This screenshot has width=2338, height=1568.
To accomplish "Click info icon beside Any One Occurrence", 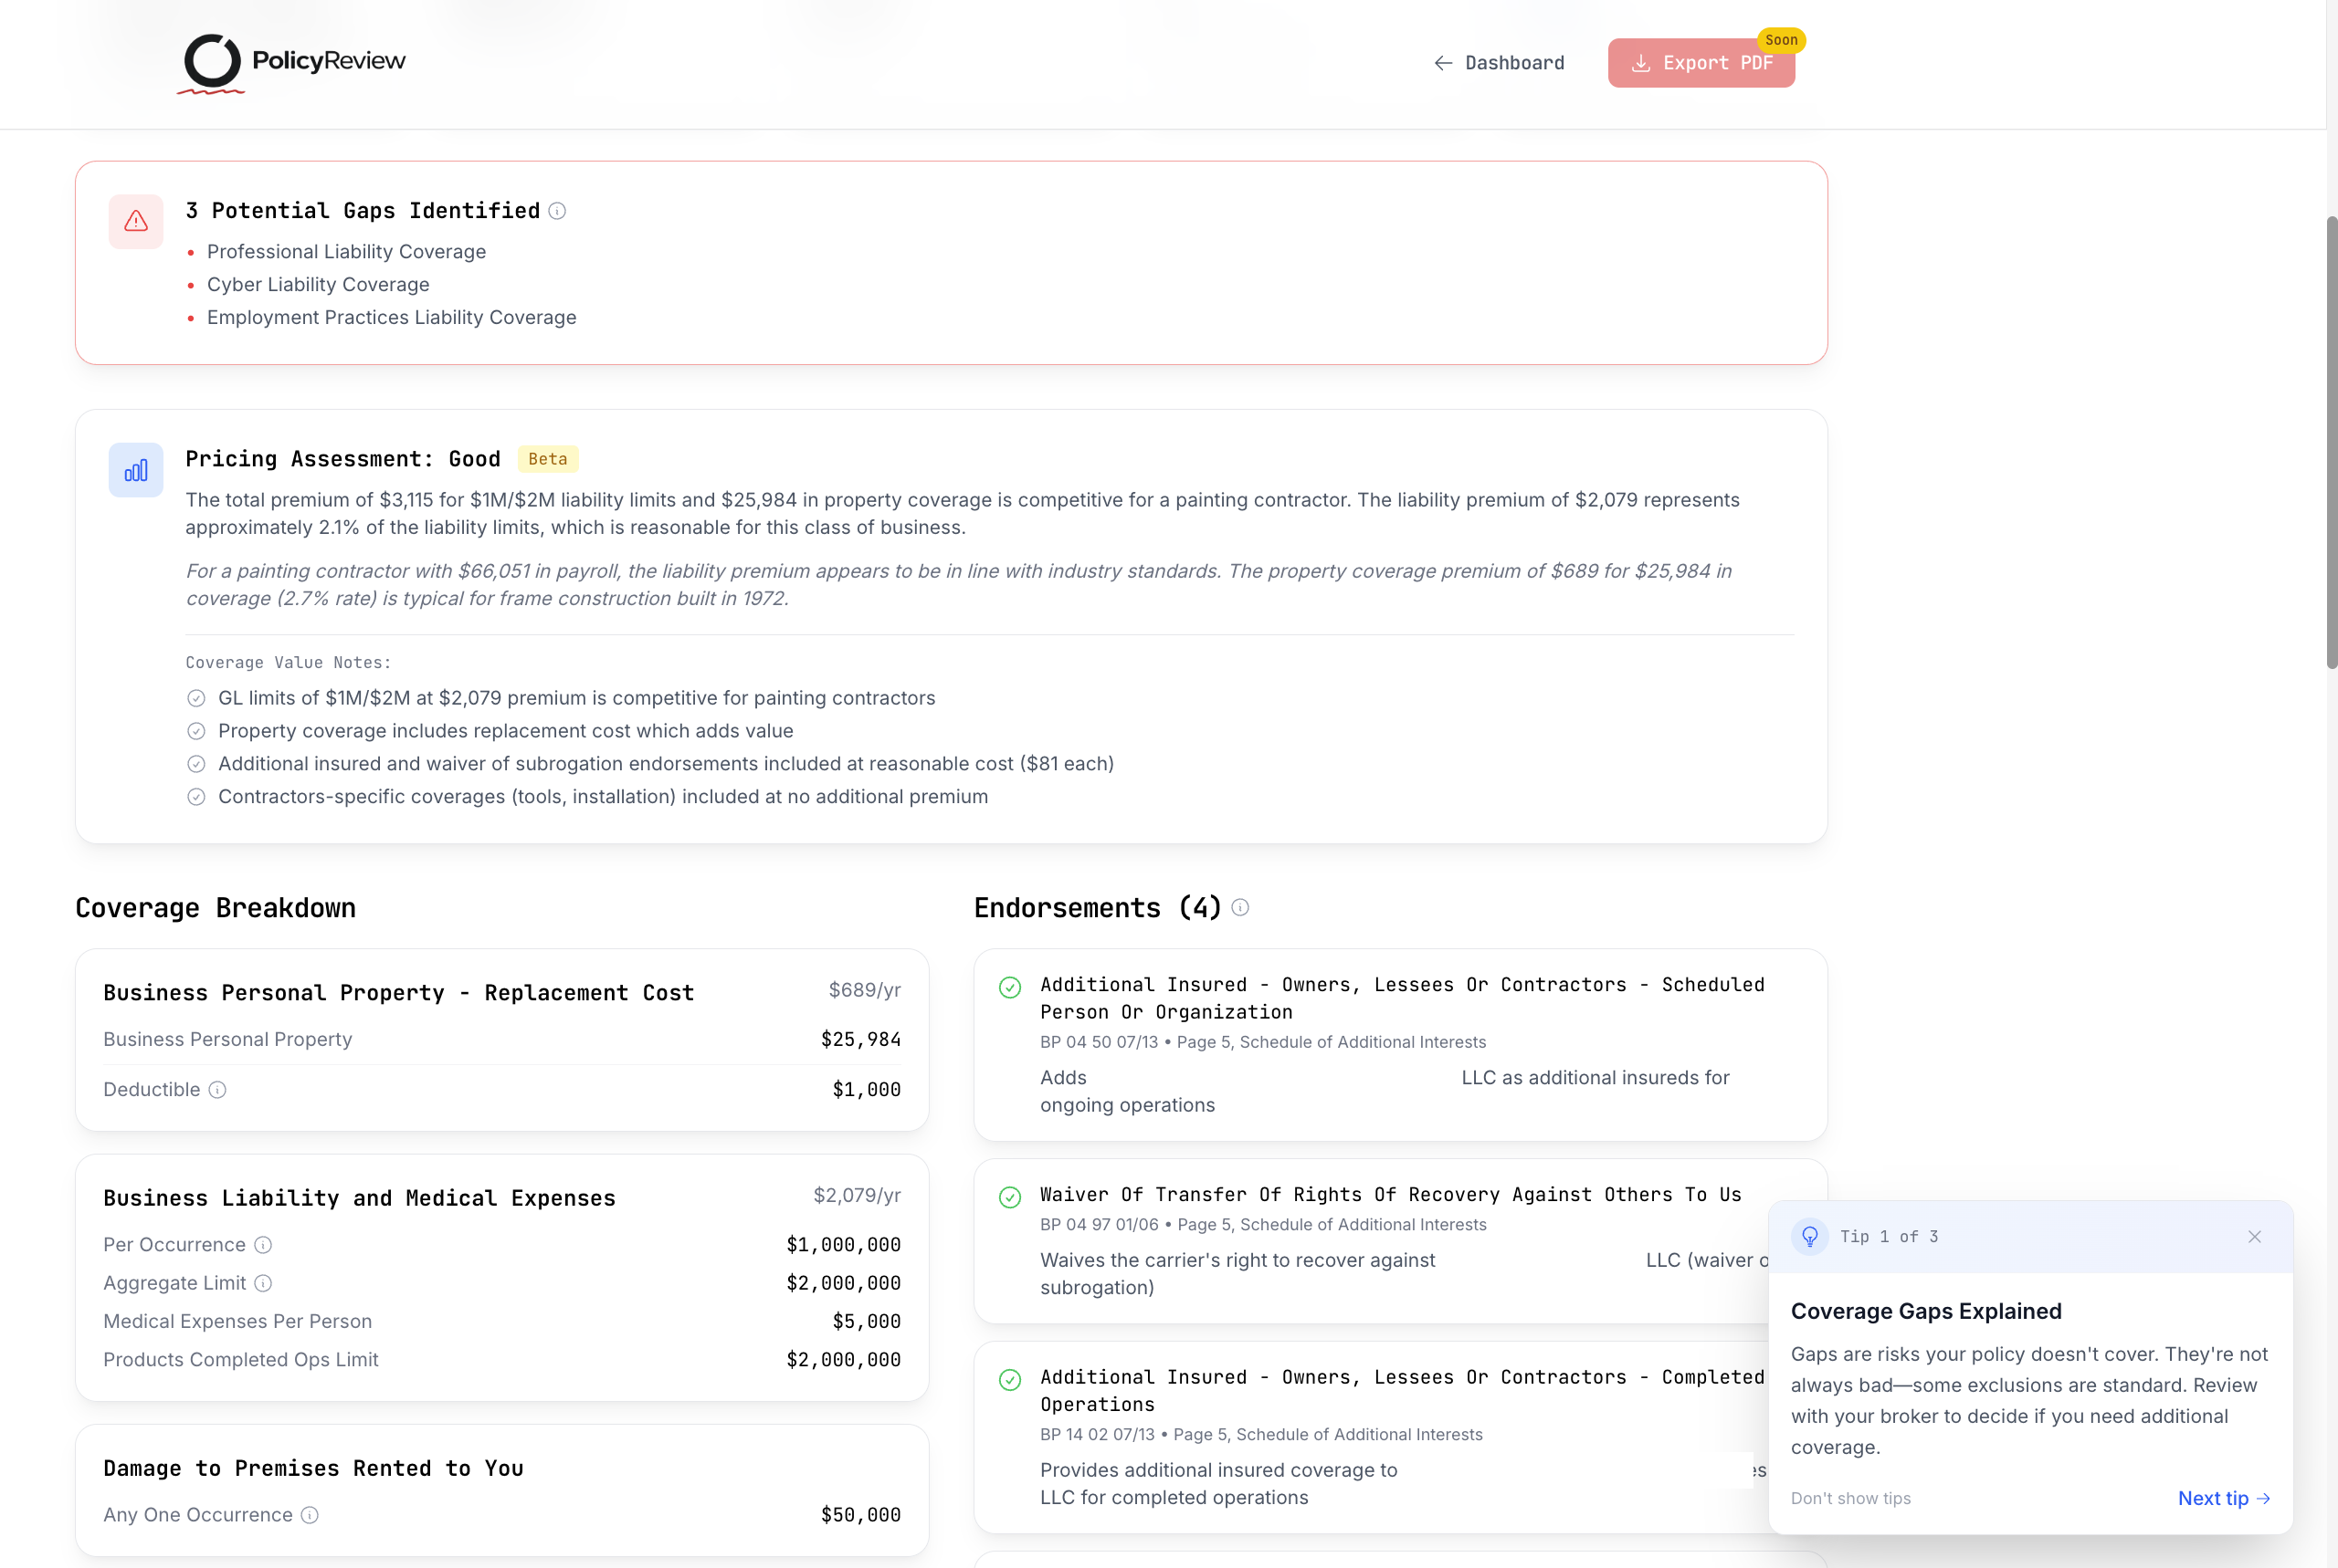I will point(311,1515).
